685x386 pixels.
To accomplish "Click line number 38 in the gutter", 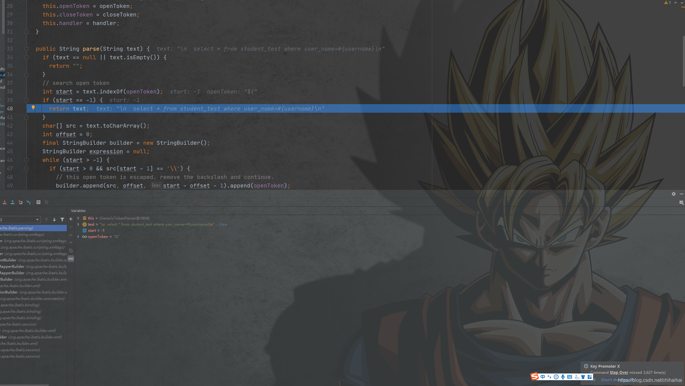I will click(x=10, y=92).
